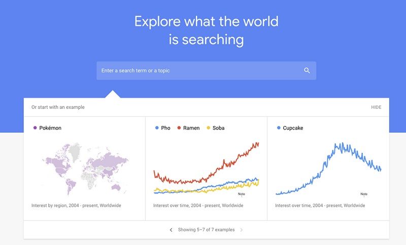
Task: Go to previous examples with left chevron
Action: point(171,230)
